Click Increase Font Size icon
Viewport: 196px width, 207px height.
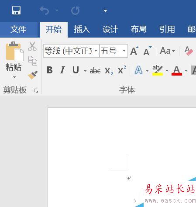click(134, 51)
